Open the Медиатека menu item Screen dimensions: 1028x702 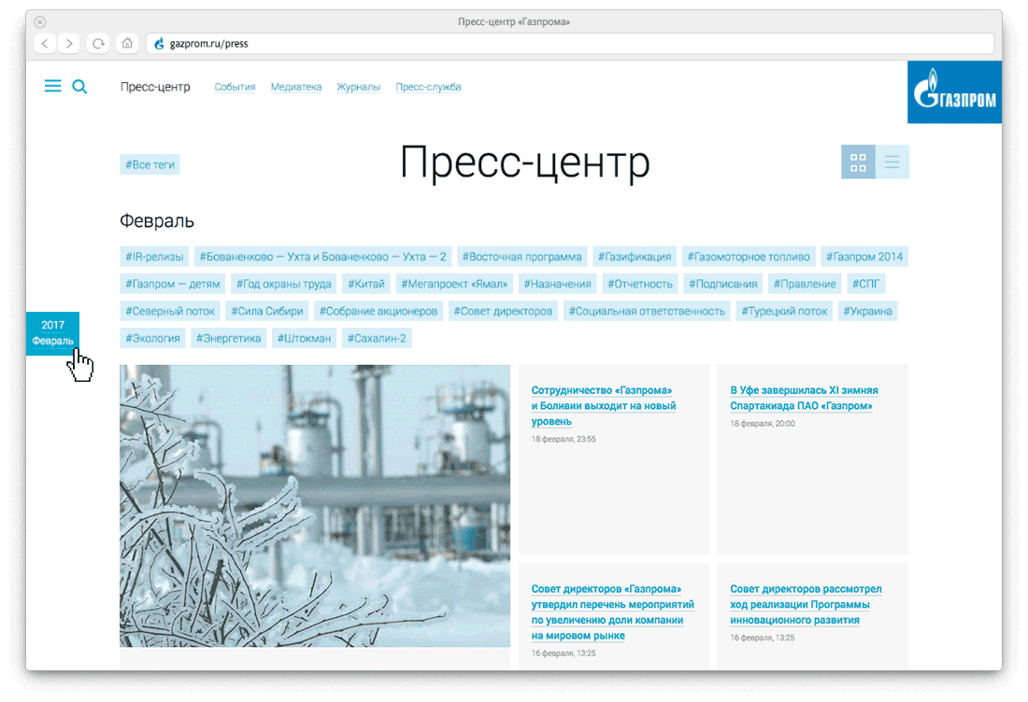coord(296,87)
